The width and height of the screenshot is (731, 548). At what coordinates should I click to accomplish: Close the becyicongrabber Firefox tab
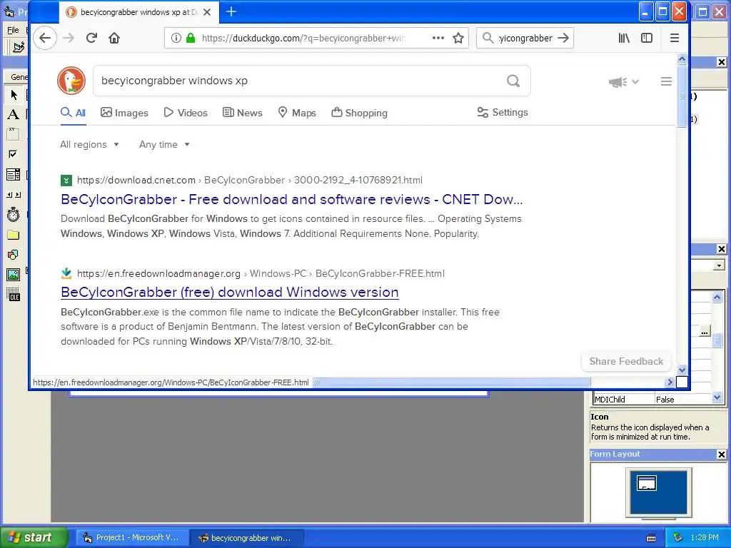tap(207, 12)
